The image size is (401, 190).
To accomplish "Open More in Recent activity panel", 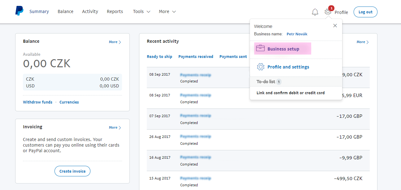I will tap(363, 42).
